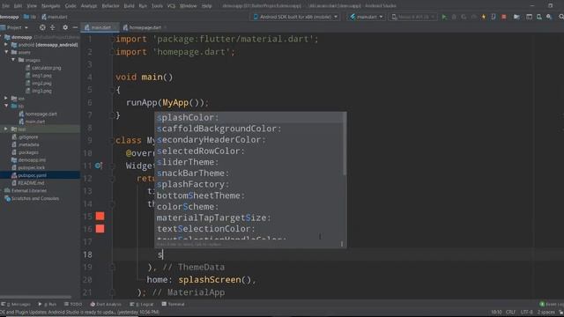
Task: Click the lib breadcrumb in navigation bar
Action: point(30,17)
